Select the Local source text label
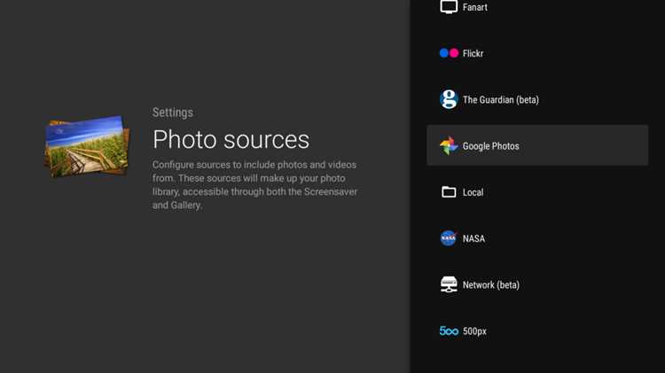The image size is (665, 373). pos(473,192)
